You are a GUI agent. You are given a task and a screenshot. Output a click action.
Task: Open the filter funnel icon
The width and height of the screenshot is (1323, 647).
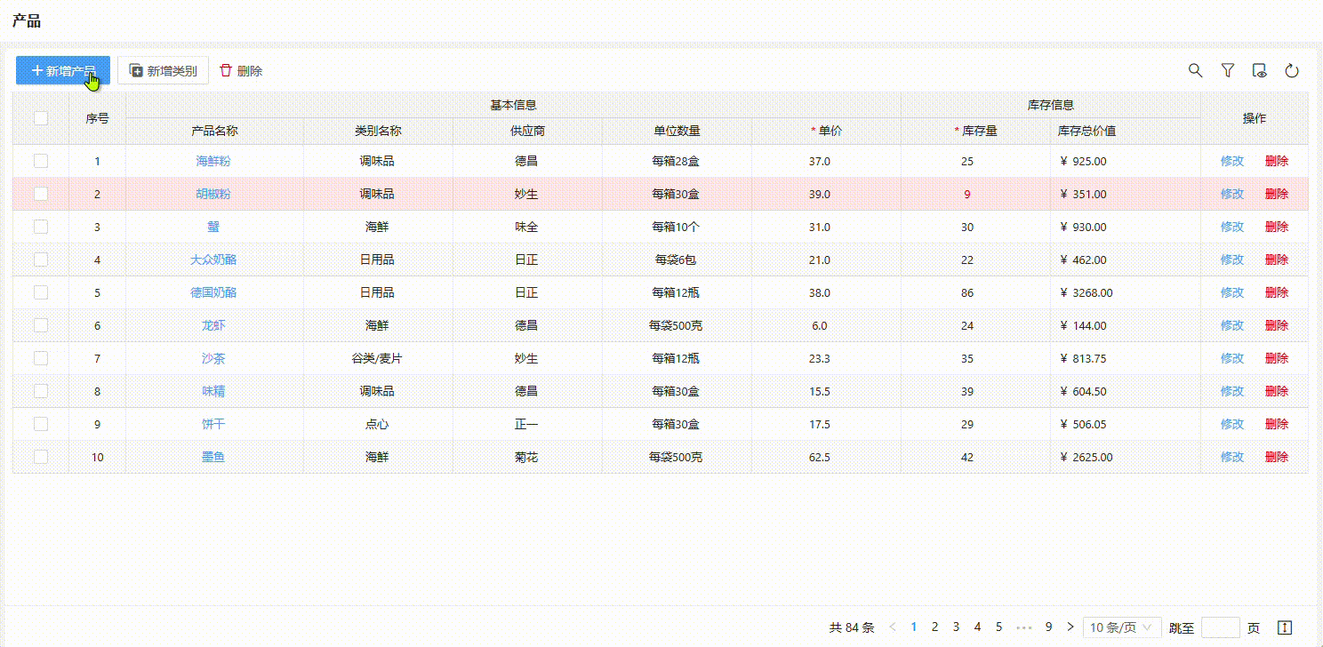[1228, 71]
